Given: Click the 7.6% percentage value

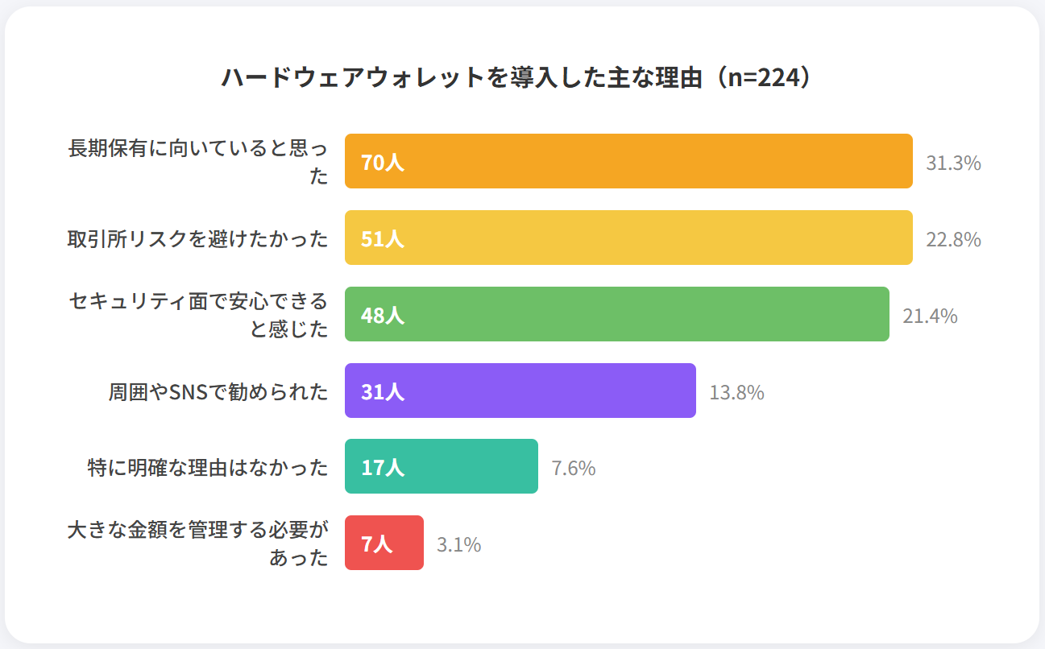Looking at the screenshot, I should 574,468.
